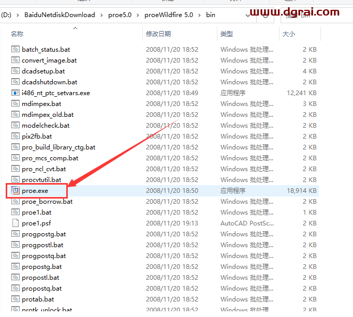Image resolution: width=353 pixels, height=317 pixels.
Task: Click the i486_nt_ptc_setvars.exe application icon
Action: click(16, 93)
